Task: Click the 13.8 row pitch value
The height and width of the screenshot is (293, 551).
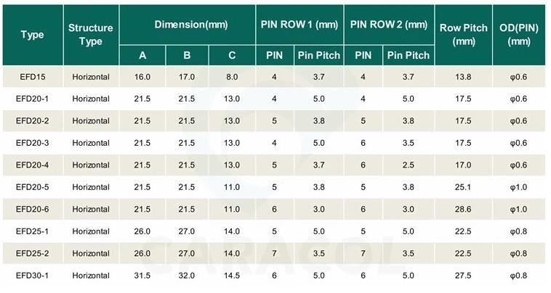Action: pyautogui.click(x=463, y=76)
